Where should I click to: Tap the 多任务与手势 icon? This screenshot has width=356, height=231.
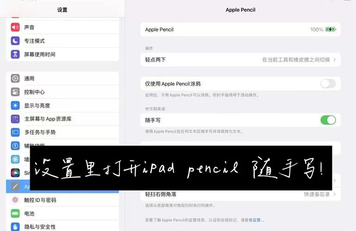15,132
